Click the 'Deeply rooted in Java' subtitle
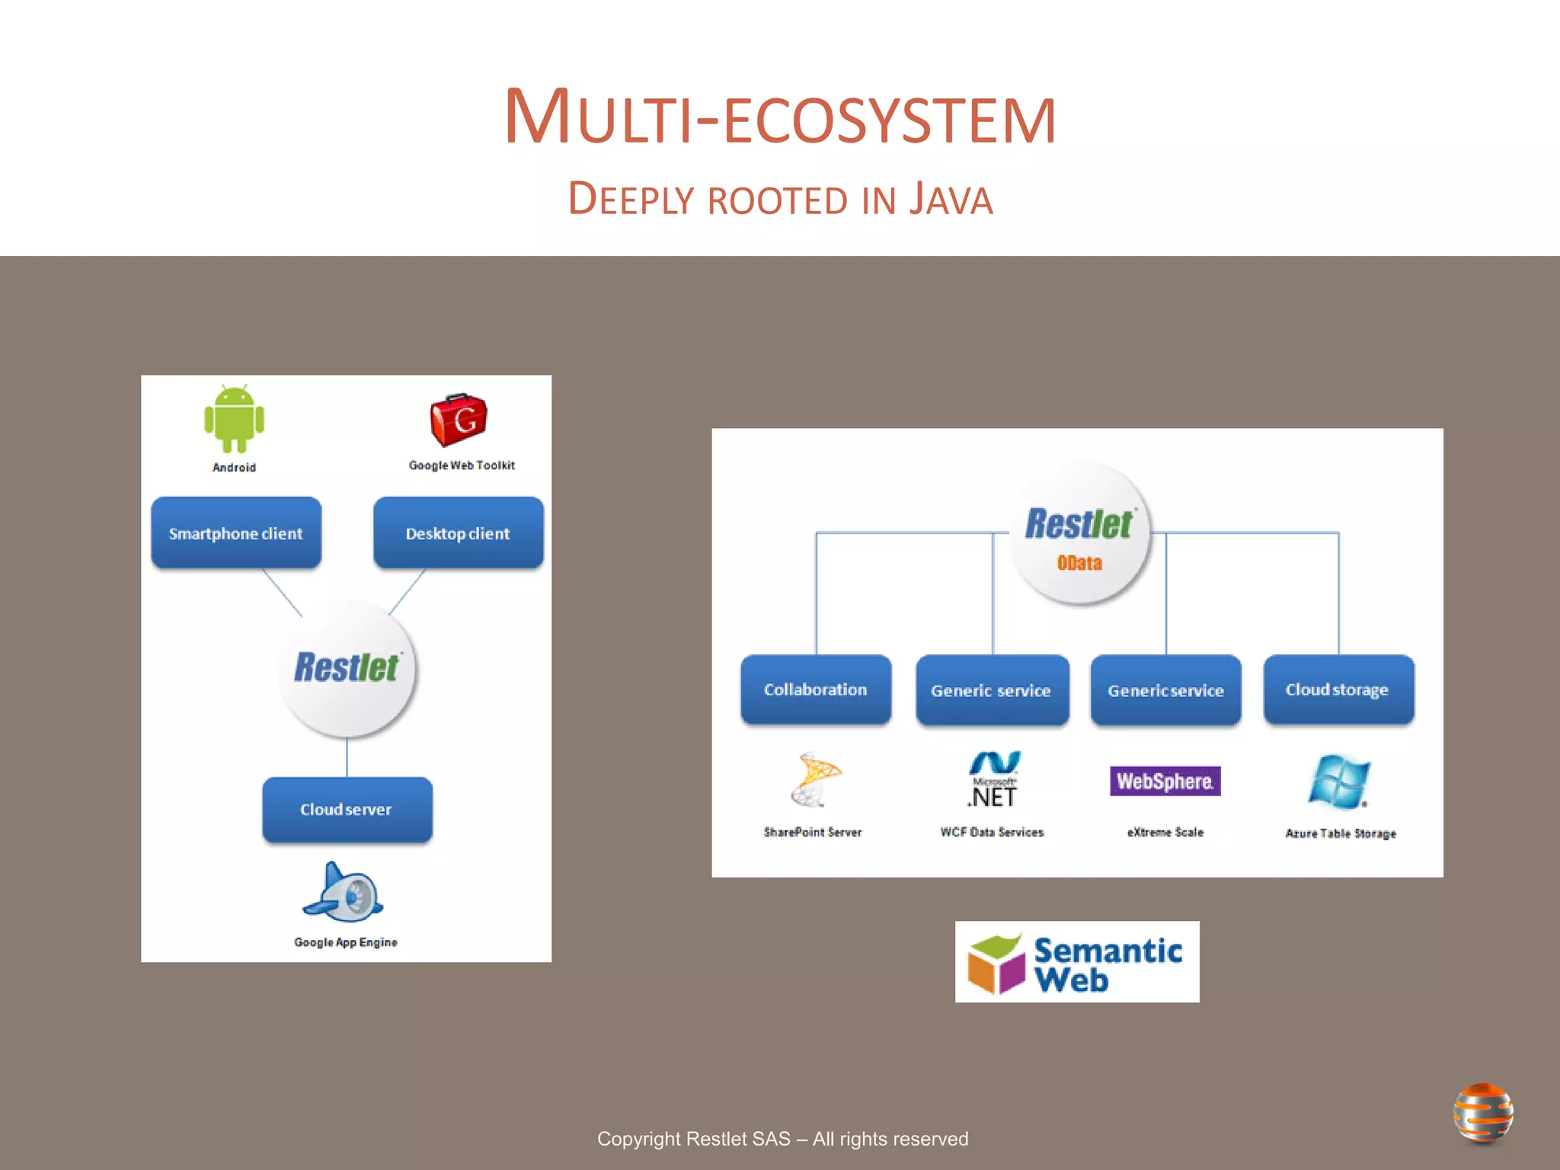 click(780, 200)
